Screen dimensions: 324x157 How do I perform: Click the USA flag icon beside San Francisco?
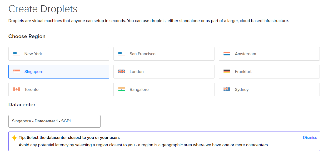click(122, 54)
